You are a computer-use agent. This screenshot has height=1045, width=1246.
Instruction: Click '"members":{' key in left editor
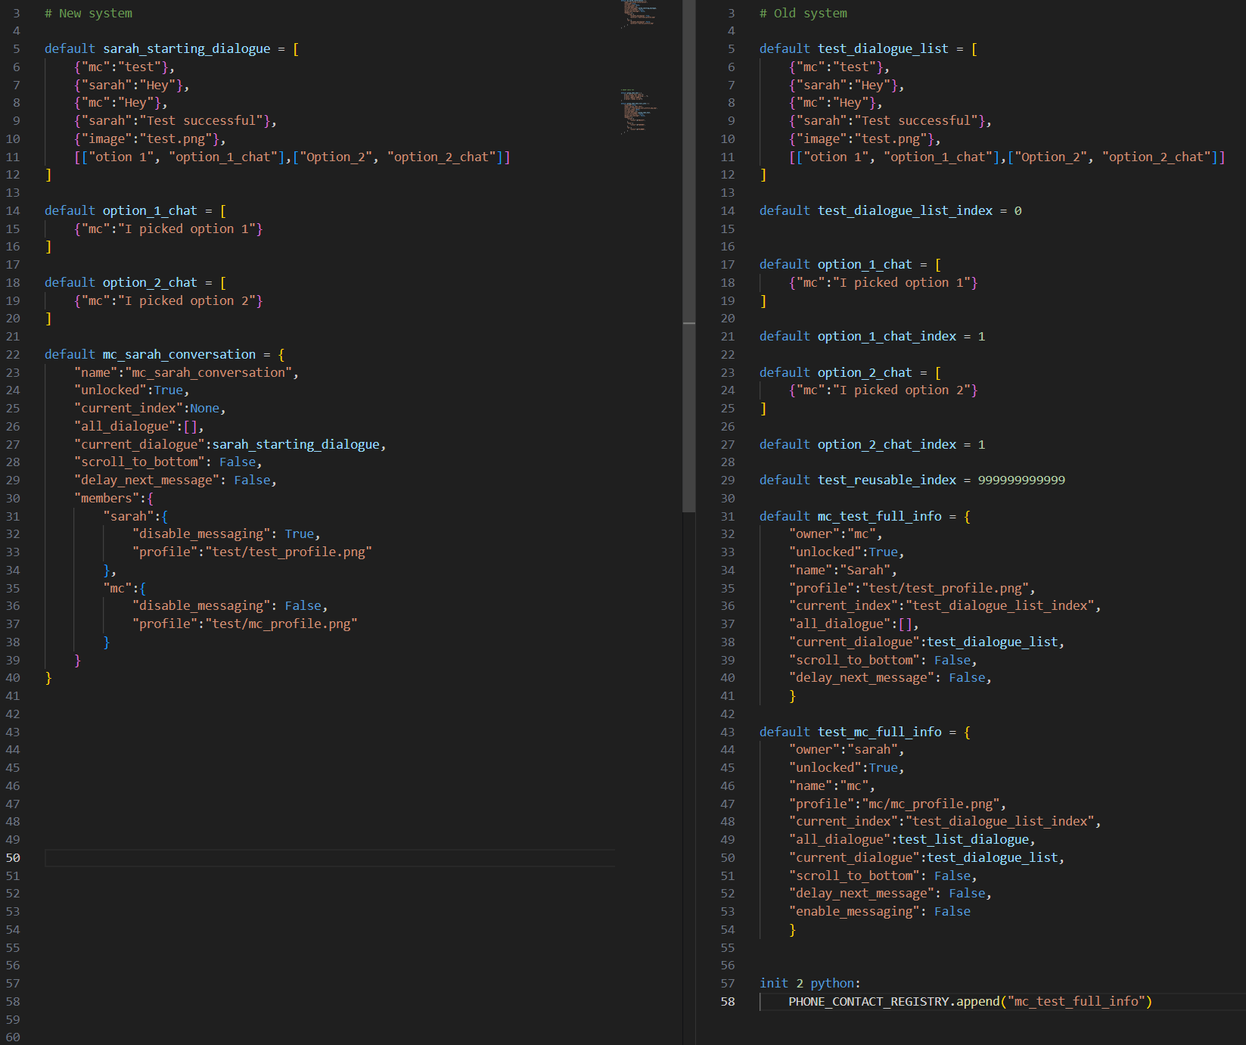(113, 498)
